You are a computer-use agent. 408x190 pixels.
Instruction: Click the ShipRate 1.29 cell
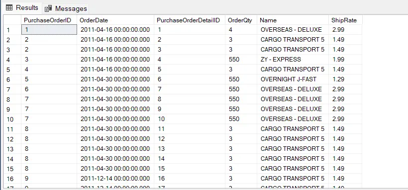pyautogui.click(x=345, y=79)
